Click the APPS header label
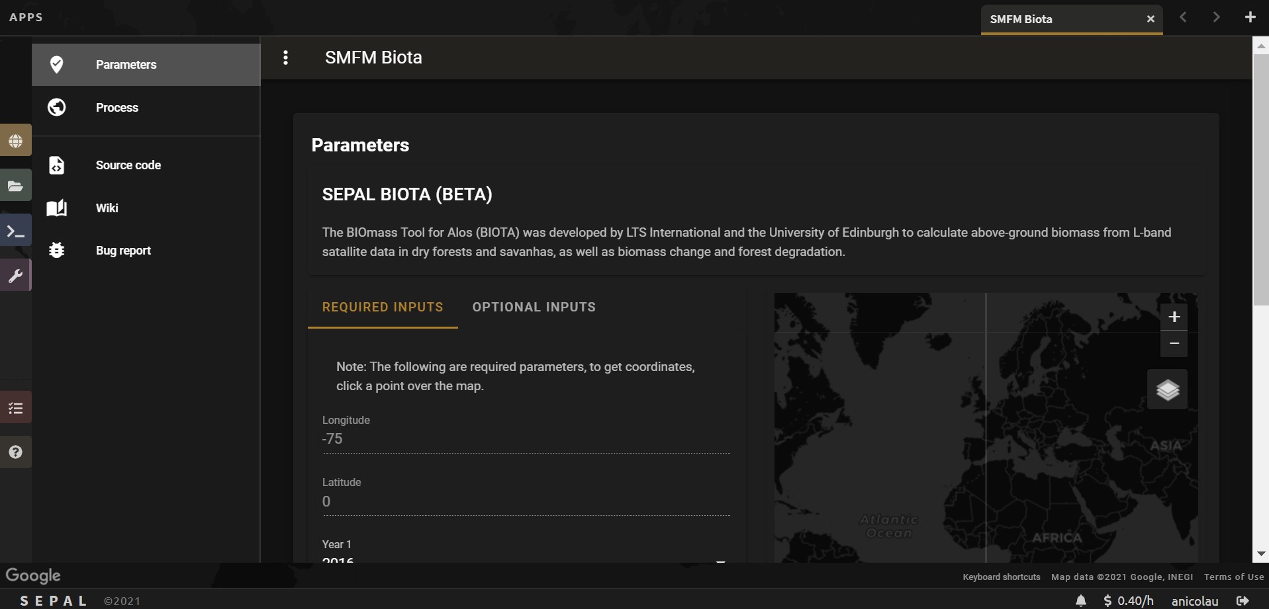This screenshot has width=1269, height=609. click(26, 17)
